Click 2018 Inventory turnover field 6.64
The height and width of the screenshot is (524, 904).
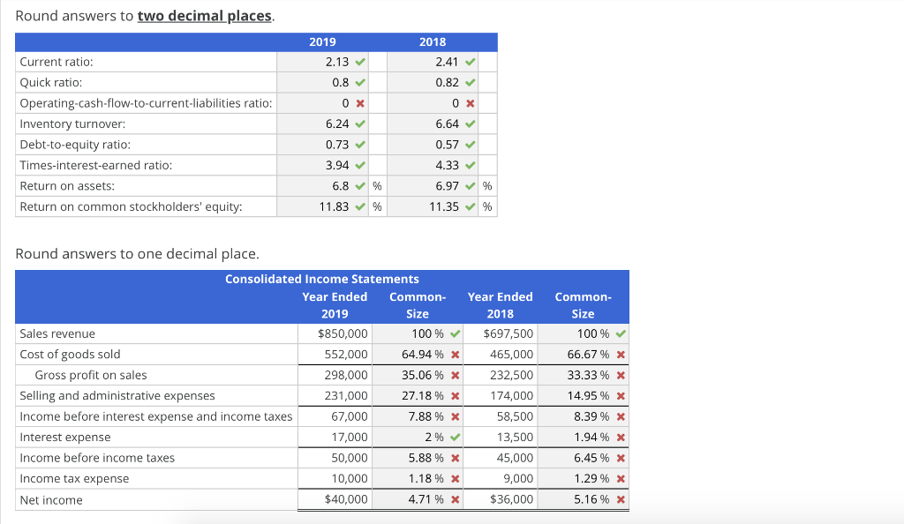pyautogui.click(x=433, y=124)
